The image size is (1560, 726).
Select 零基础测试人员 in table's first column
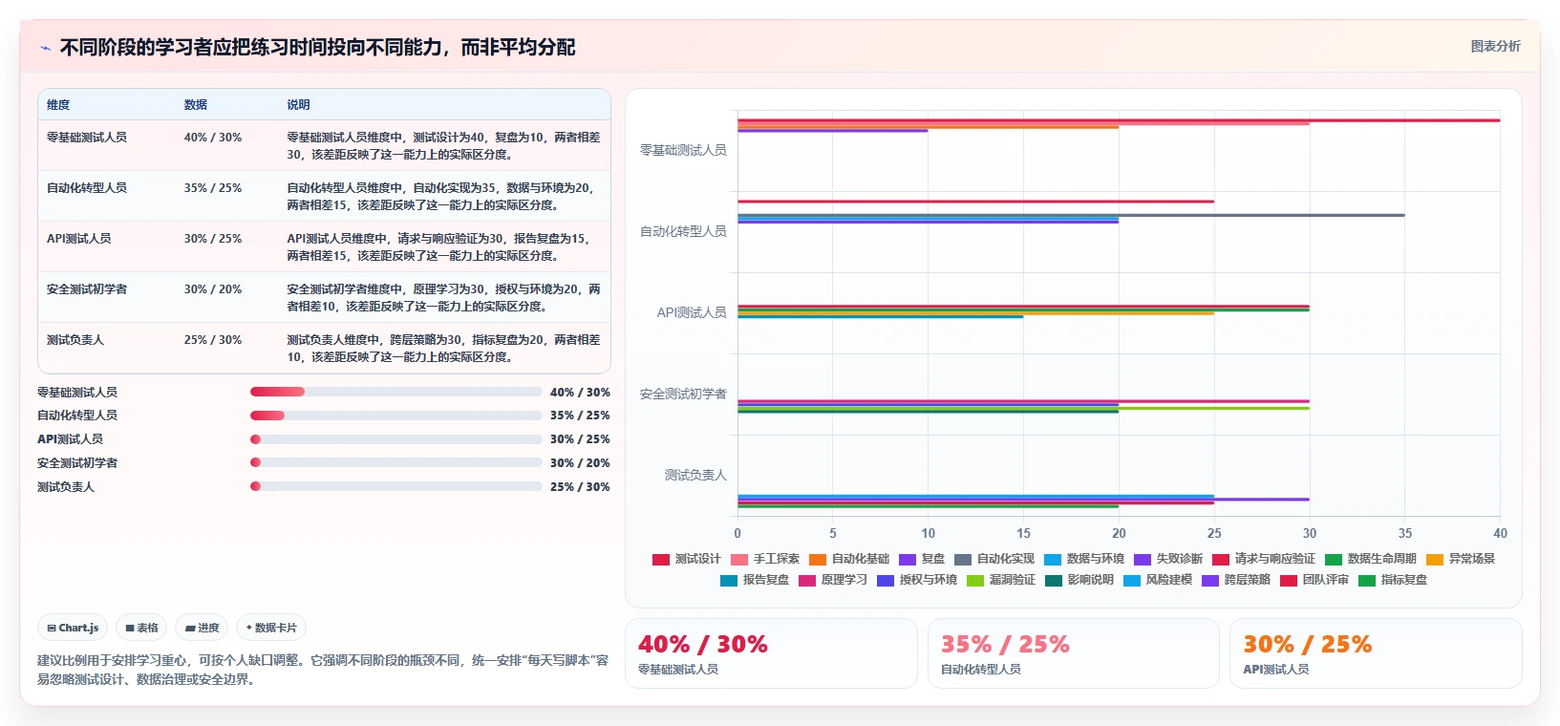(87, 138)
